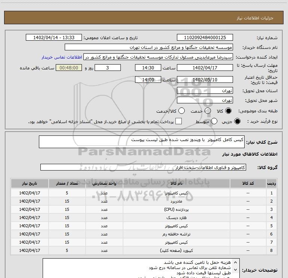Click requester name field
Viewport: 288px width, 278px height.
point(158,57)
